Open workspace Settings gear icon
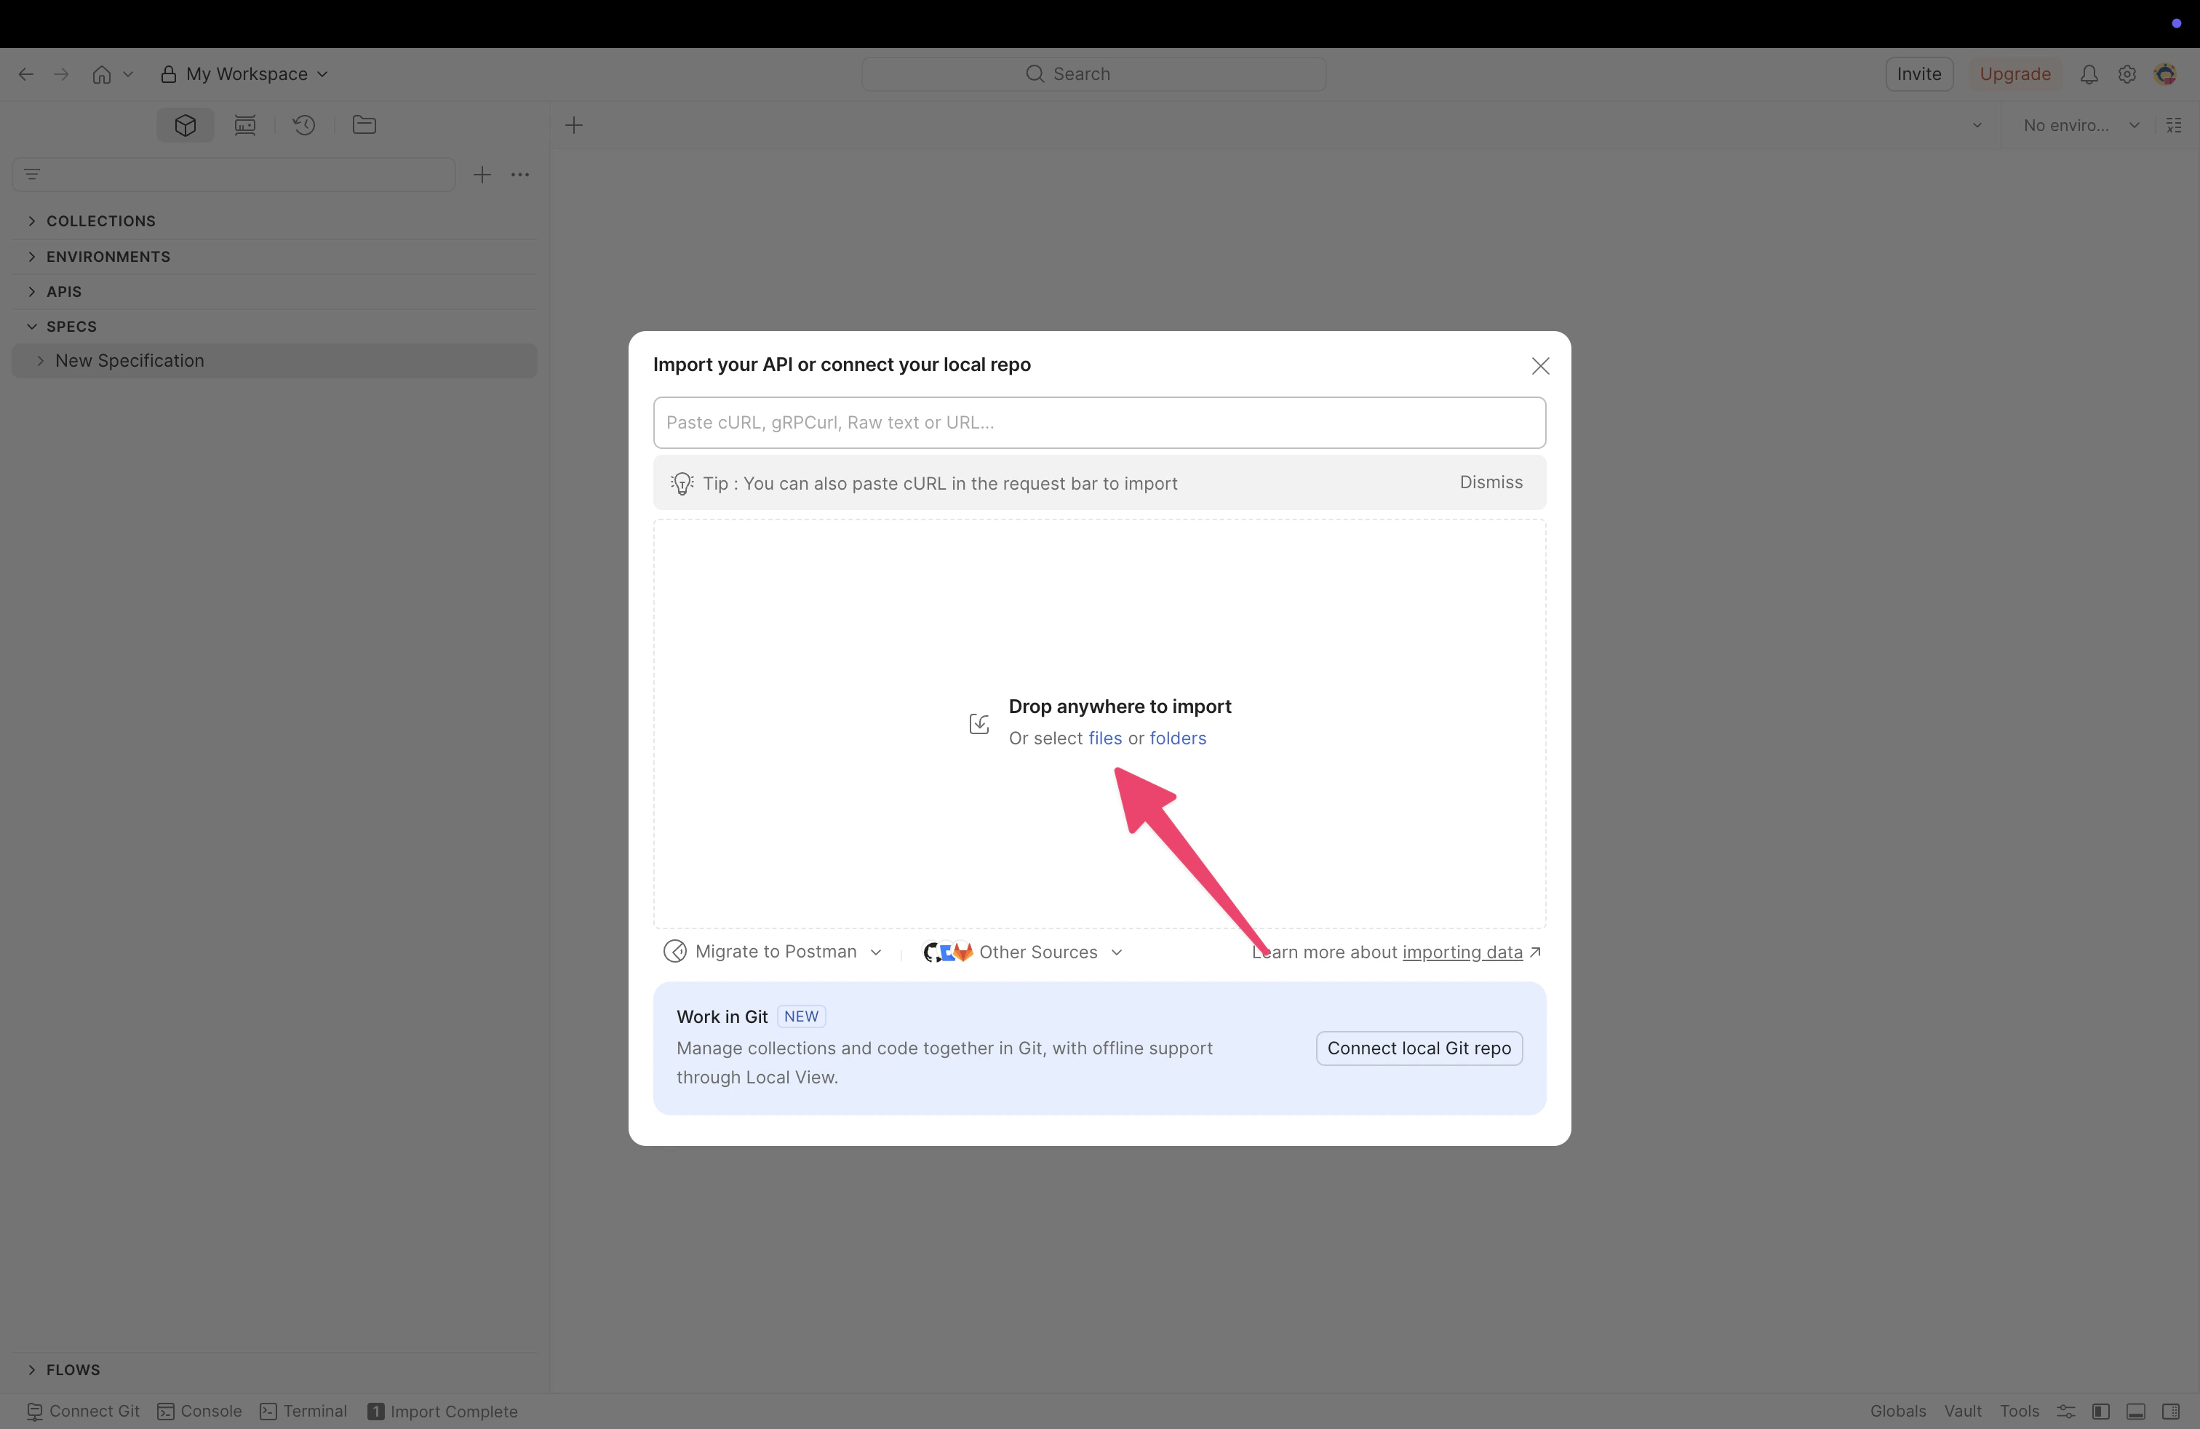2200x1429 pixels. 2127,73
